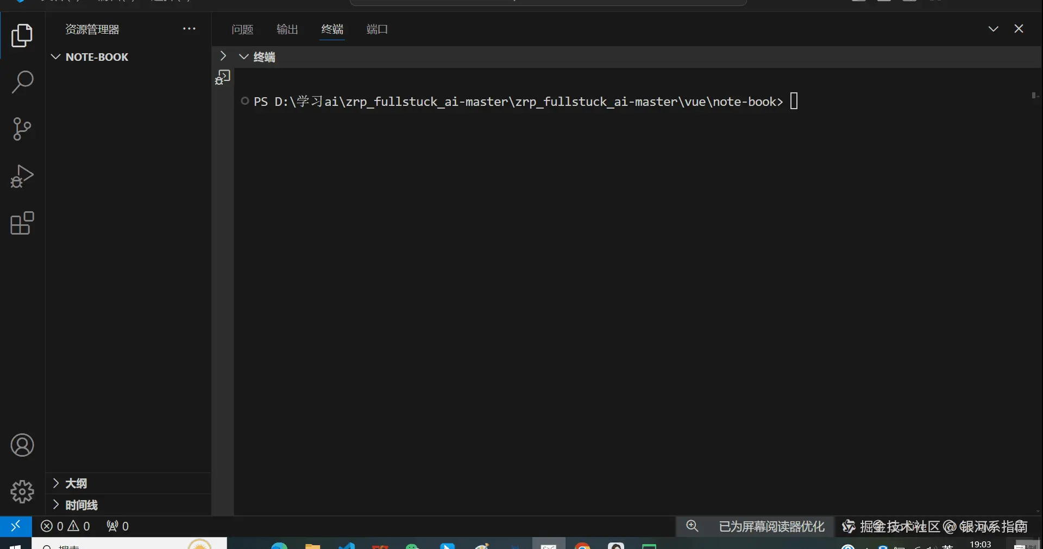Select the 终端 tab

click(332, 29)
